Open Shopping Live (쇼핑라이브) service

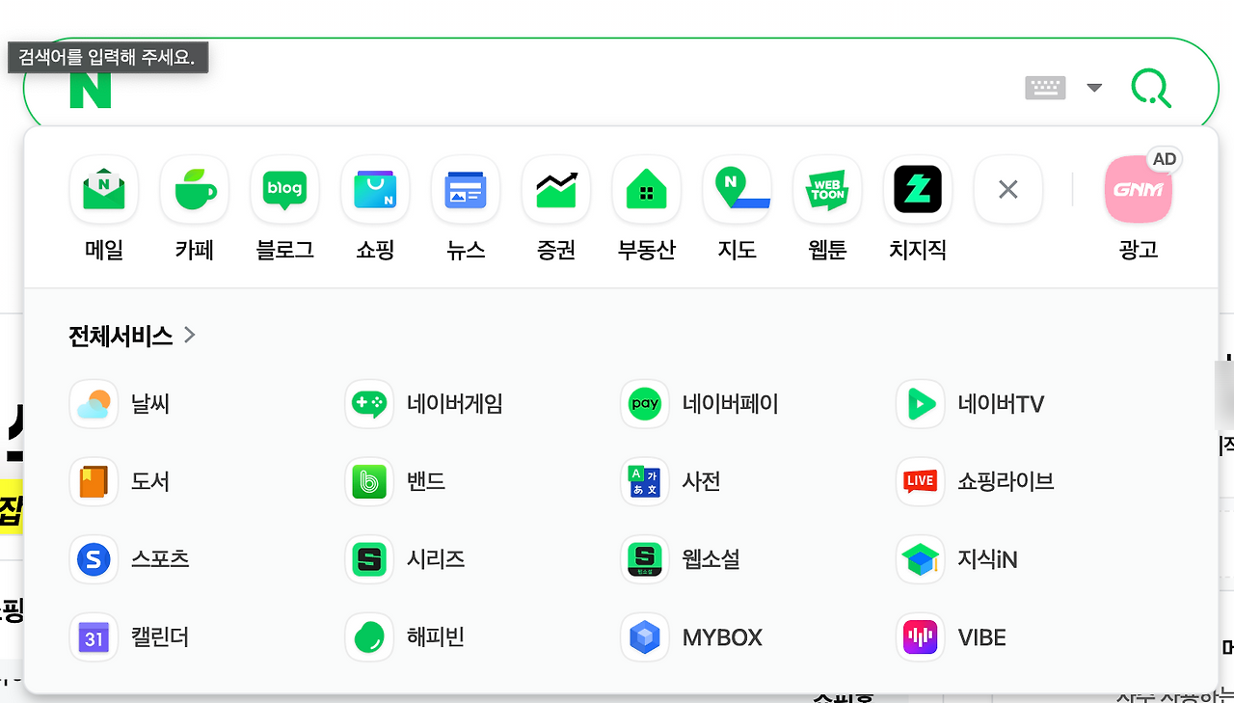[x=976, y=481]
